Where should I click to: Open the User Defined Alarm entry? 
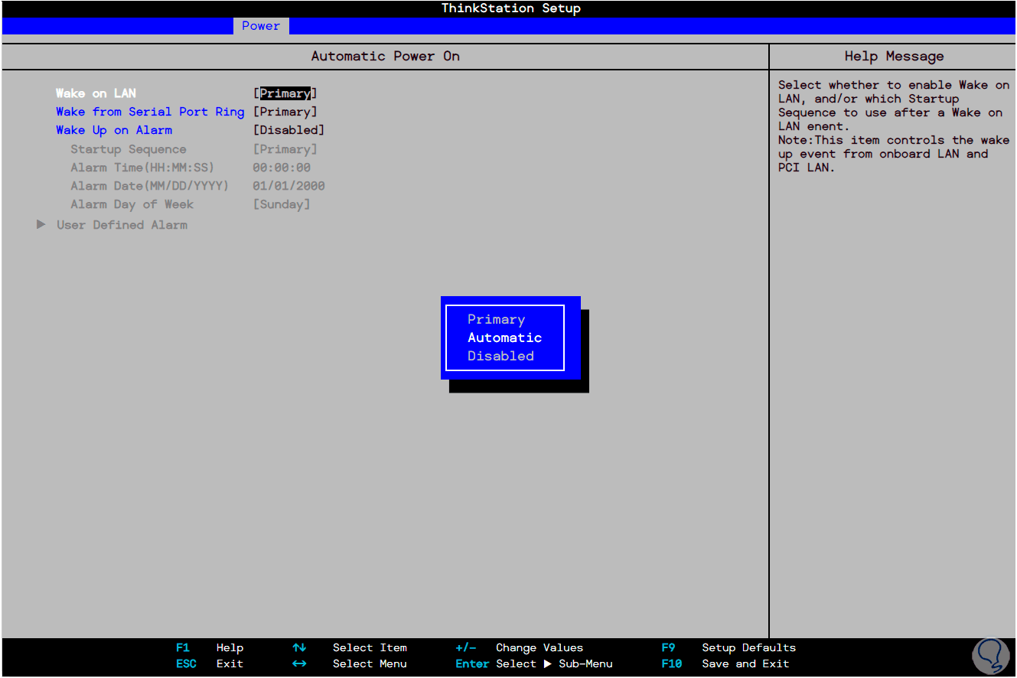tap(122, 225)
